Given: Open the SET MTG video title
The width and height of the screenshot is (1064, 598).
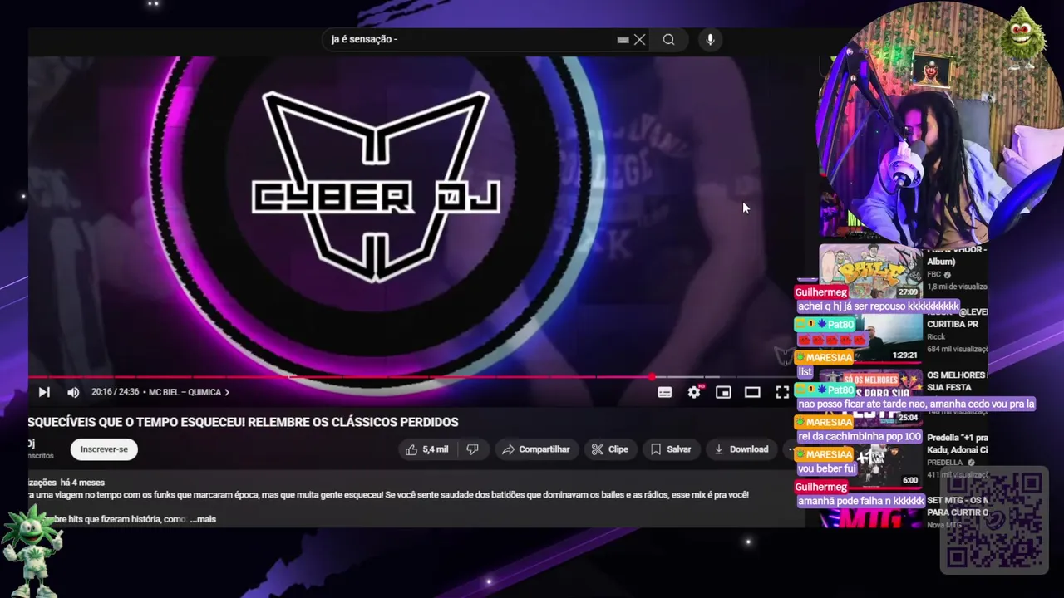Looking at the screenshot, I should point(957,506).
